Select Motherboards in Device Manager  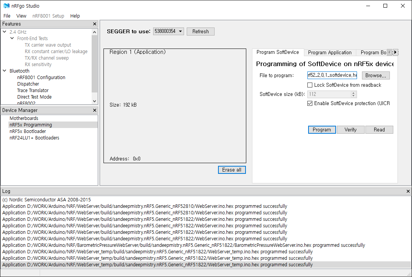pos(24,118)
